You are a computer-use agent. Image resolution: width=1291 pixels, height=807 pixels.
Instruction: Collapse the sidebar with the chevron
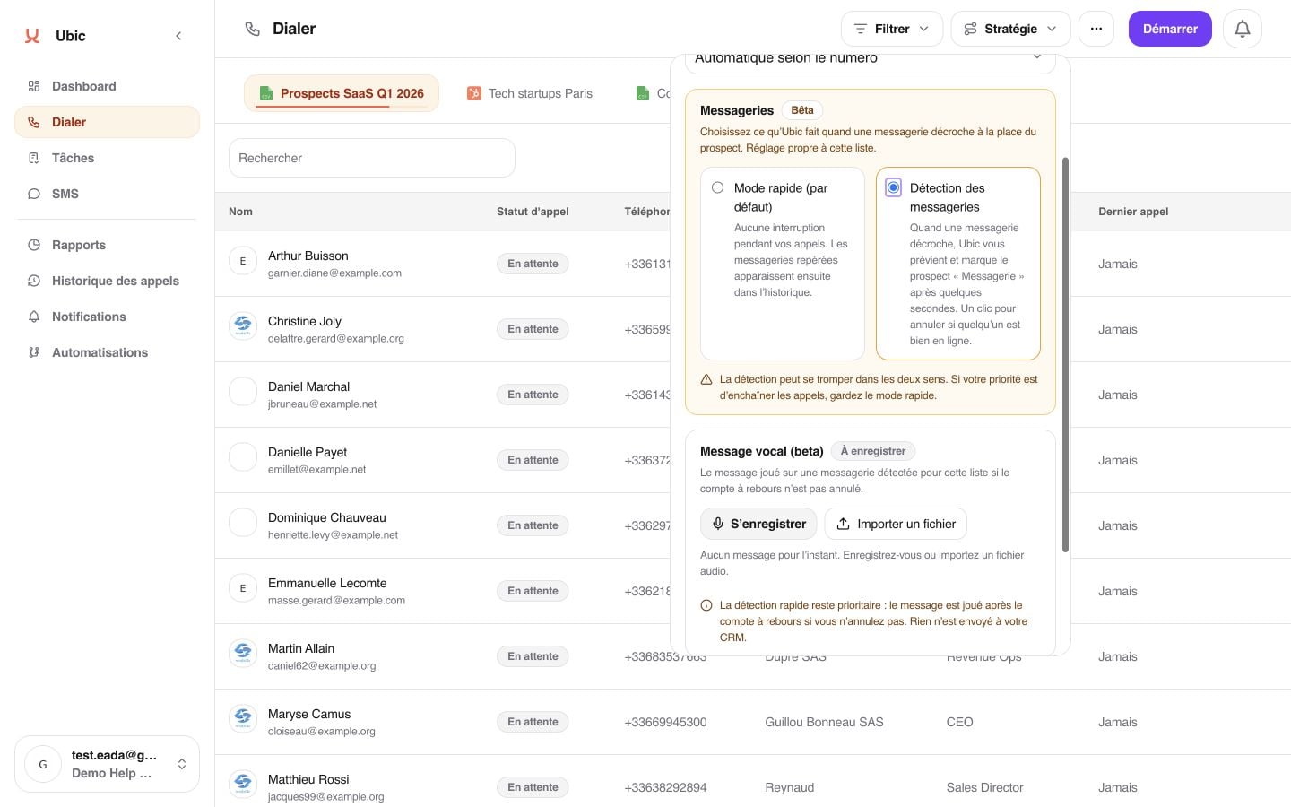(178, 36)
